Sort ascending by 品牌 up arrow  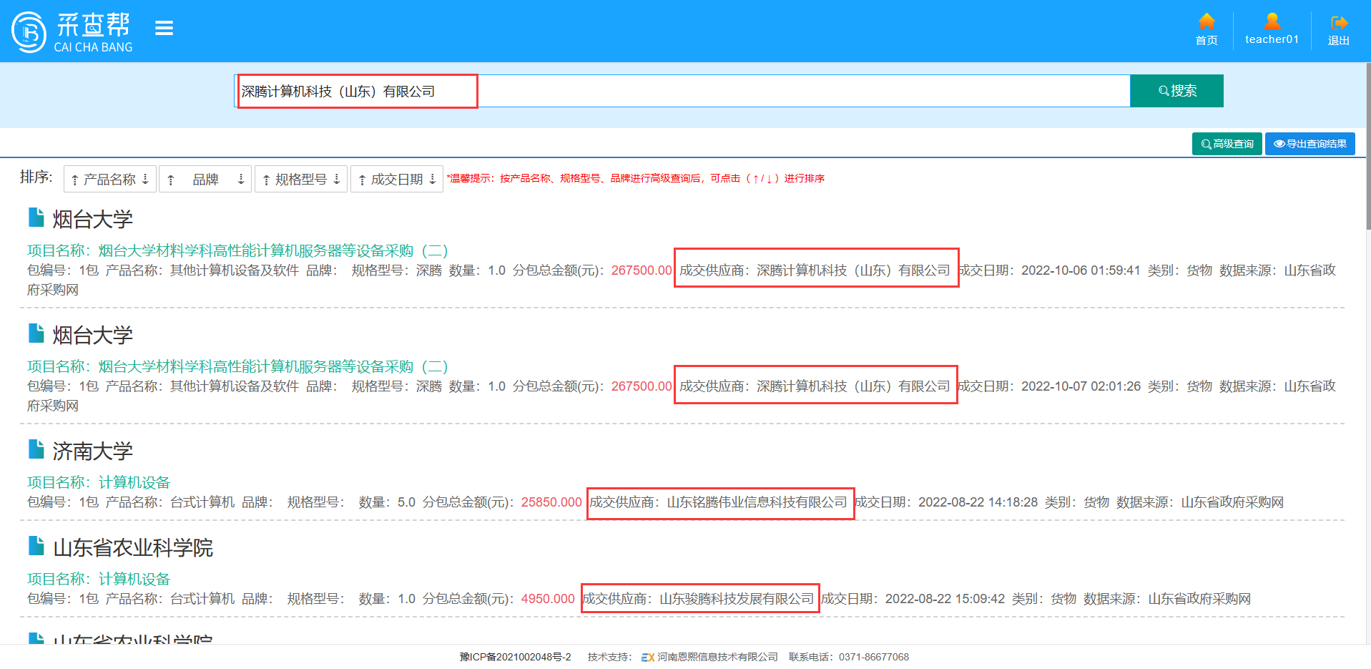click(171, 180)
